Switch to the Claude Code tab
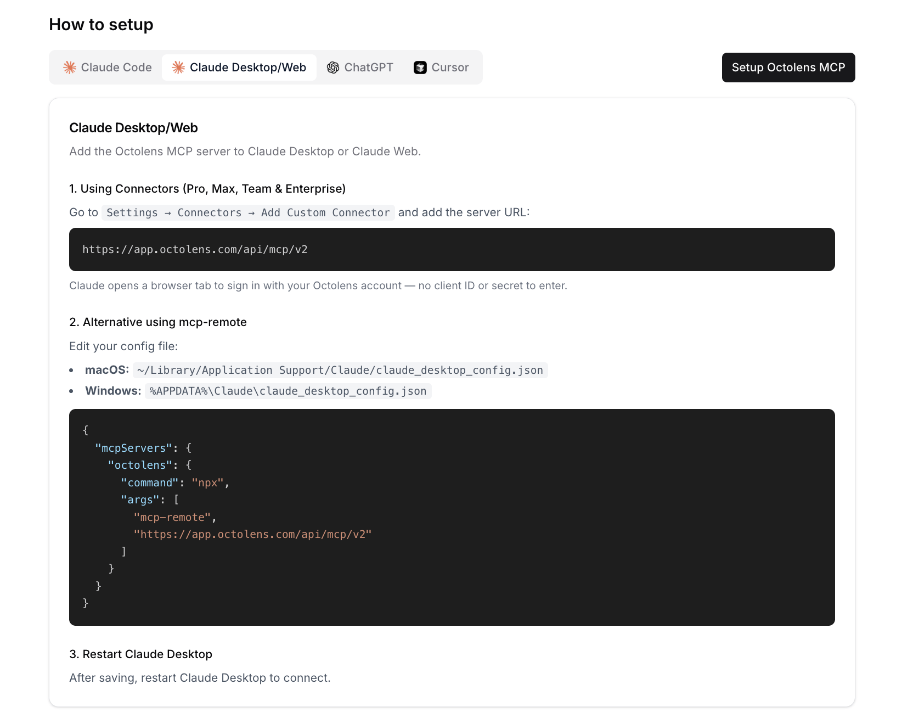Viewport: 902px width, 718px height. (x=108, y=68)
